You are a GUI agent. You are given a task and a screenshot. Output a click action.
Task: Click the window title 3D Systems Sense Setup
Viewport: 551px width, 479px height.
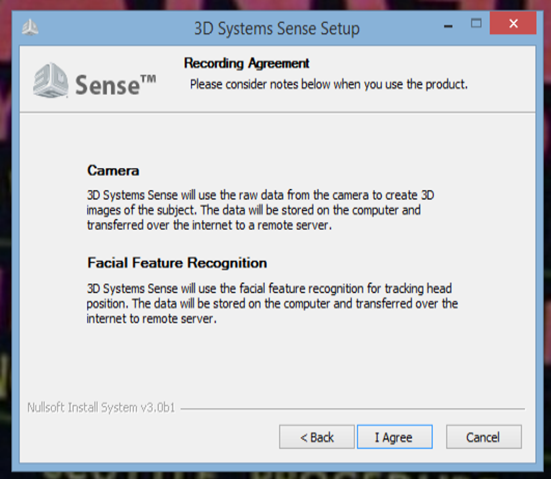pyautogui.click(x=277, y=29)
